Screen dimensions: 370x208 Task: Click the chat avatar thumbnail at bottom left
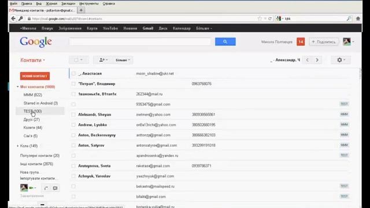tap(24, 188)
